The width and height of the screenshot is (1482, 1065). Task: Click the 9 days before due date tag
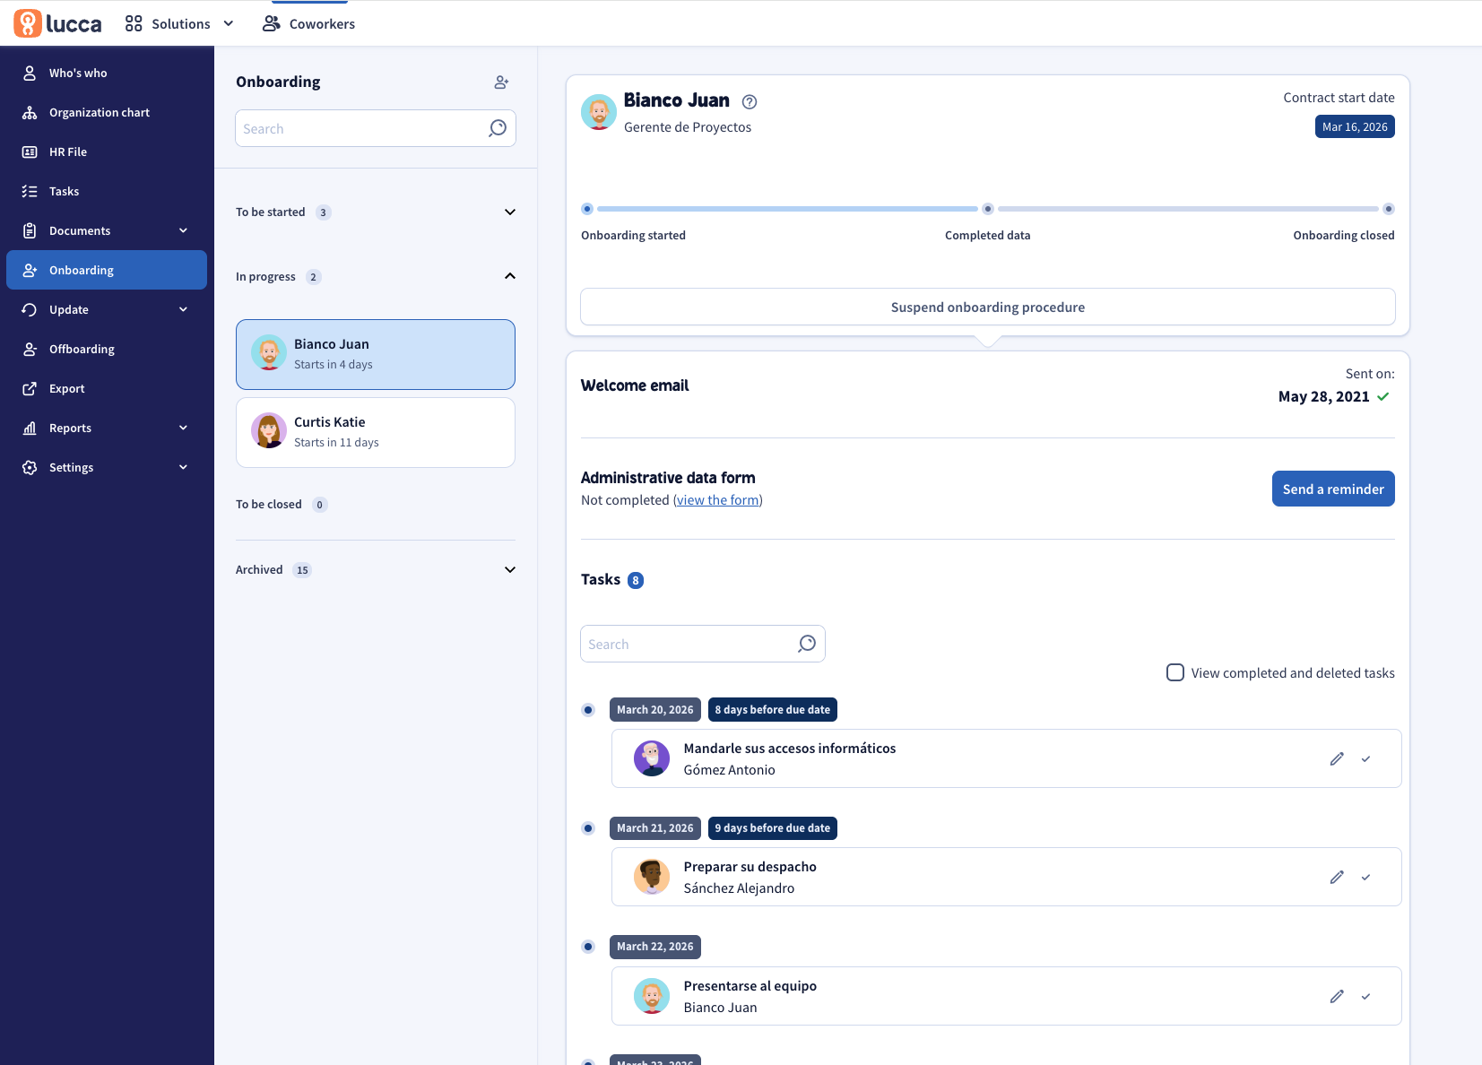[773, 828]
